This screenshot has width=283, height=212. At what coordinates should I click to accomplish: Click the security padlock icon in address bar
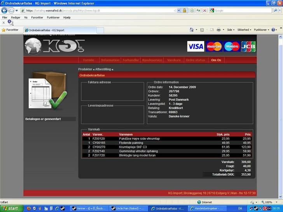[184, 10]
